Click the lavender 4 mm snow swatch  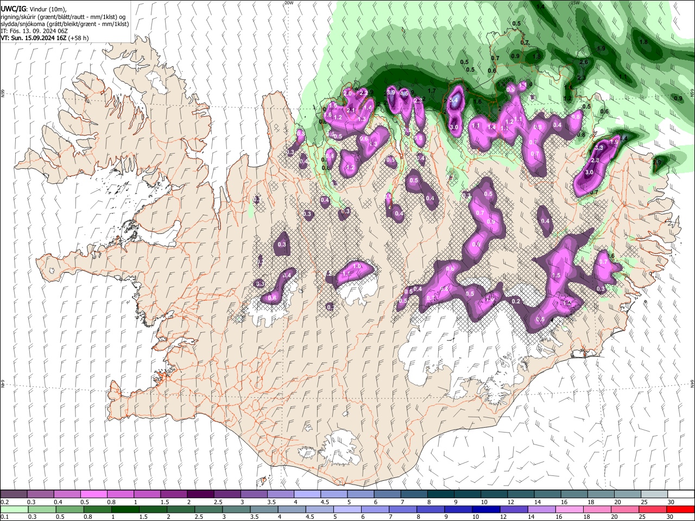tap(307, 494)
